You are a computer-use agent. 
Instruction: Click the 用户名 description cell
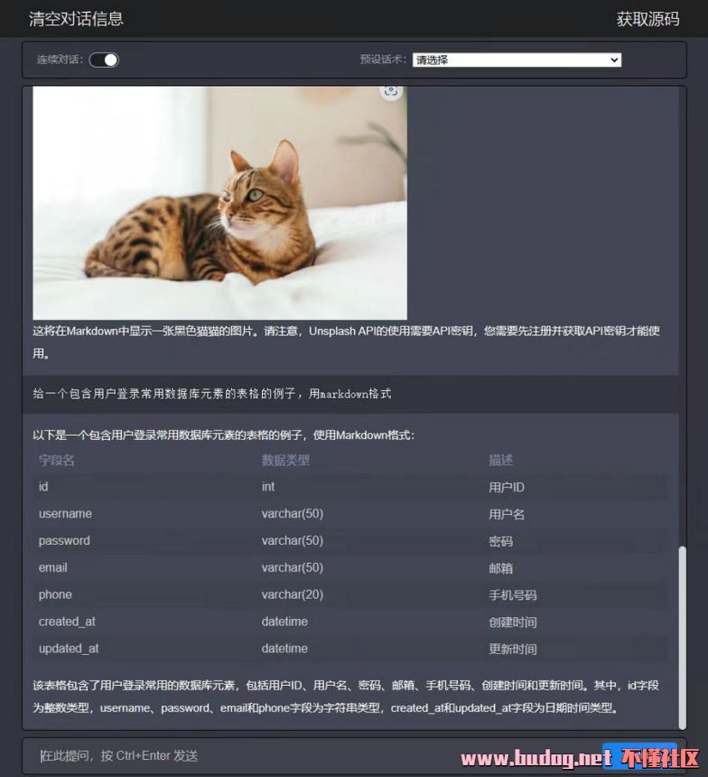[x=507, y=514]
